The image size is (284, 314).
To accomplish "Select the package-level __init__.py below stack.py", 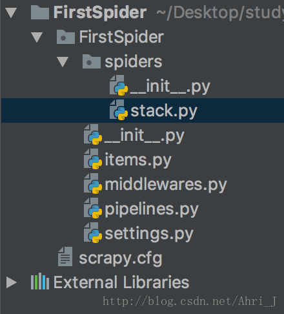I will 145,136.
